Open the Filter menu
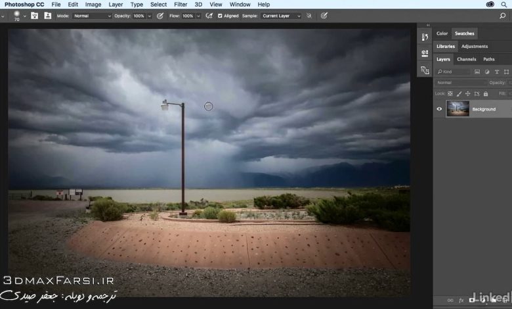Image resolution: width=512 pixels, height=309 pixels. pos(181,4)
